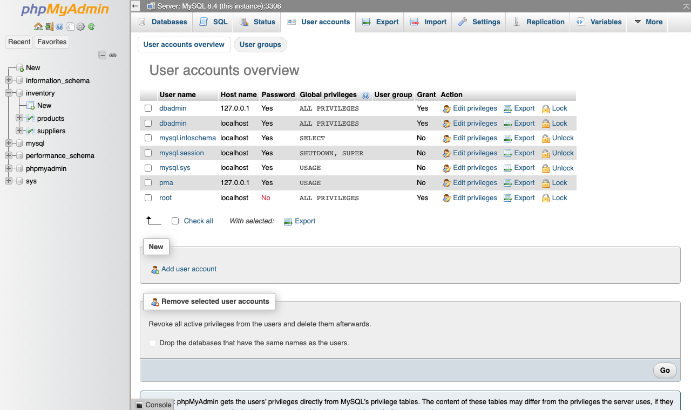Reload navigation panel with green arrow icon
Screen dimensions: 691x410
(91, 26)
